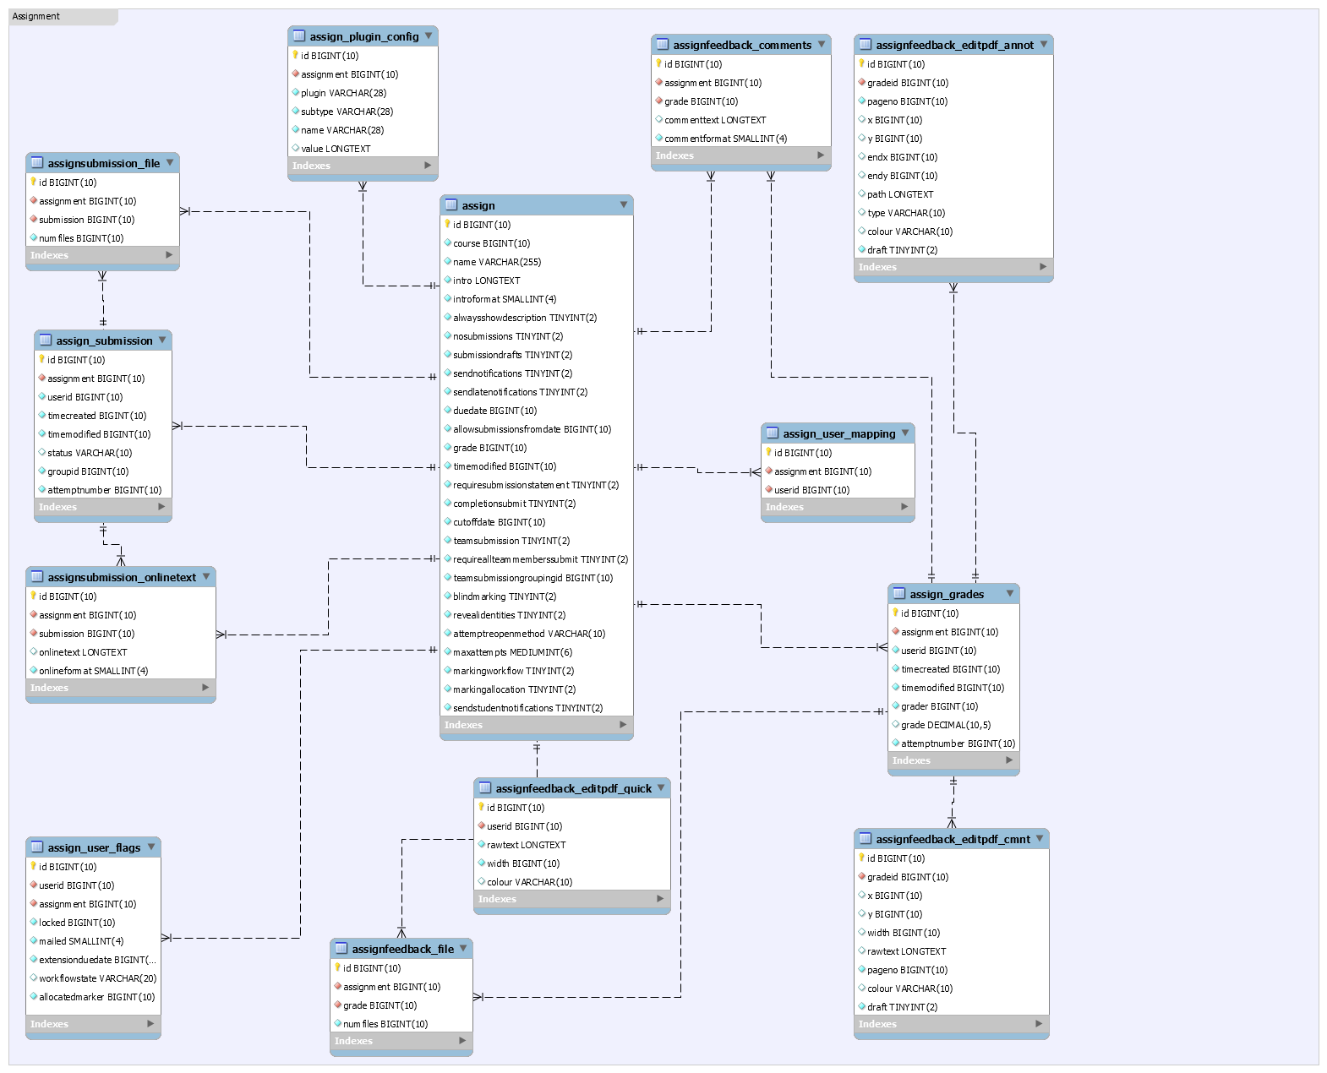Click the red diamond of assignfeedback_comments grade
This screenshot has width=1327, height=1073.
coord(659,101)
